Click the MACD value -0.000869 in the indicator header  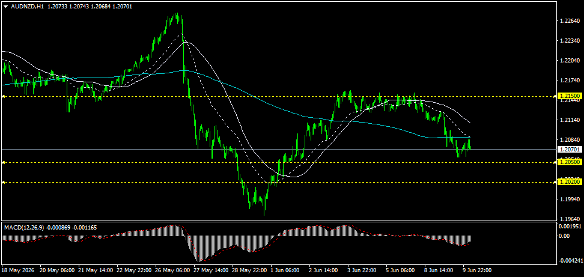(57, 227)
